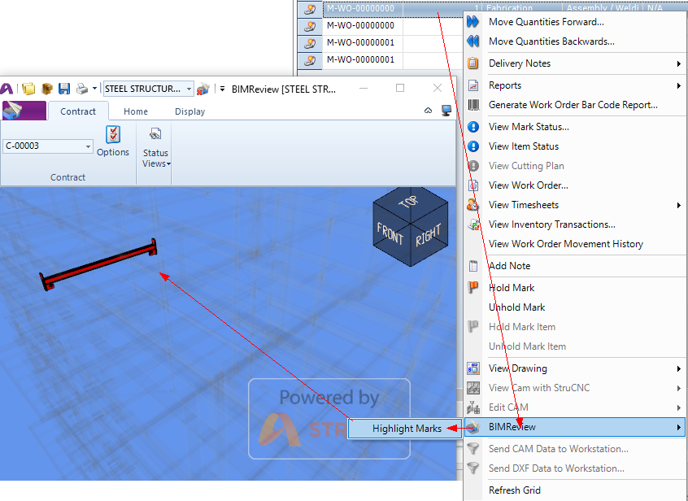Select Unhold Mark Item in the context menu
Viewport: 688px width, 501px height.
click(527, 346)
